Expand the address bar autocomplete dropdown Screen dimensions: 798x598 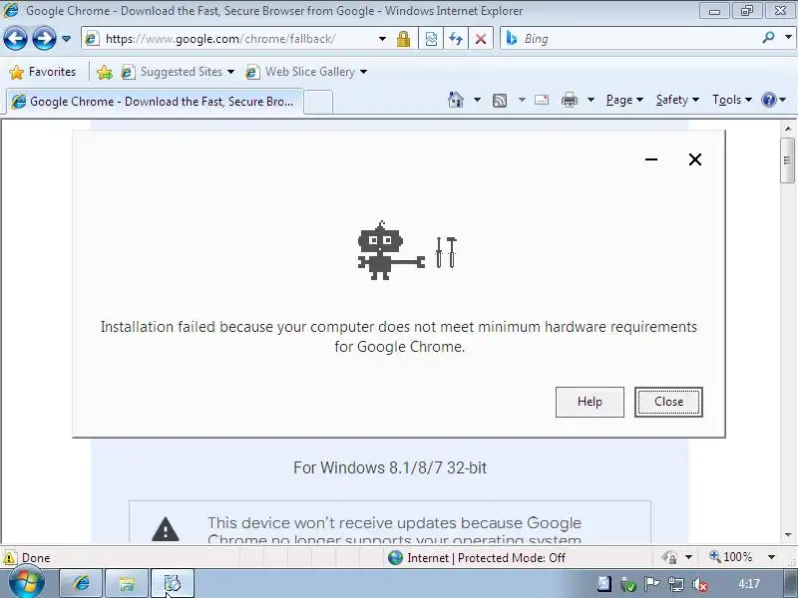click(382, 39)
